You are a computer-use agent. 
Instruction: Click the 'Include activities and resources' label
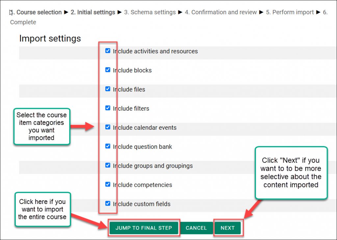pos(155,51)
